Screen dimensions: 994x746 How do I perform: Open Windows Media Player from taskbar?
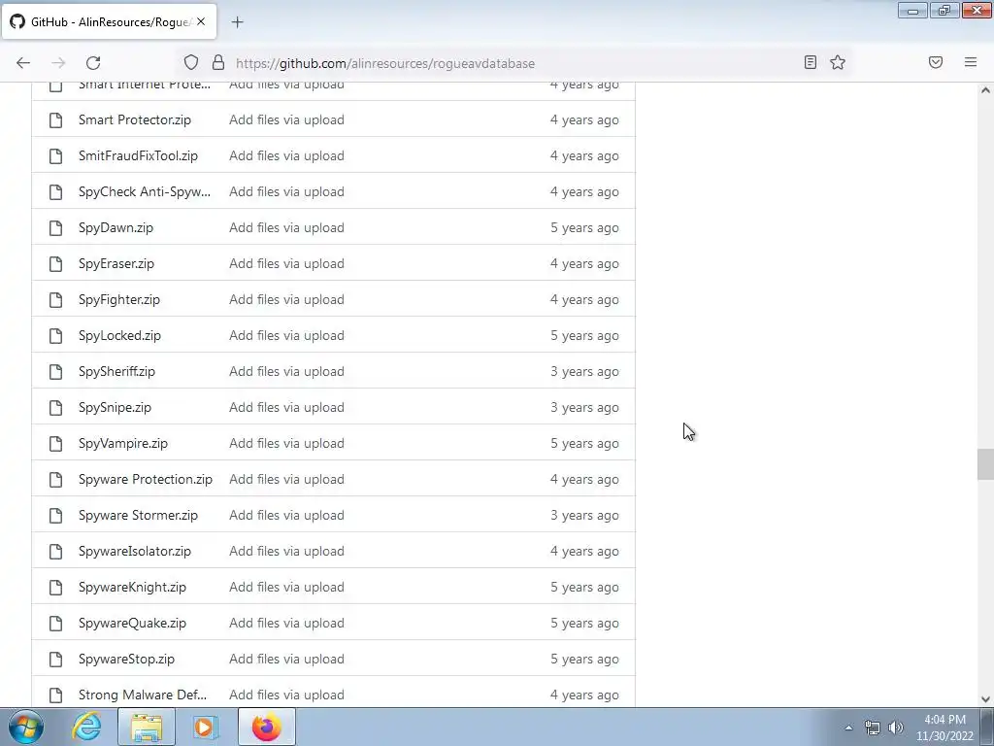pos(205,727)
